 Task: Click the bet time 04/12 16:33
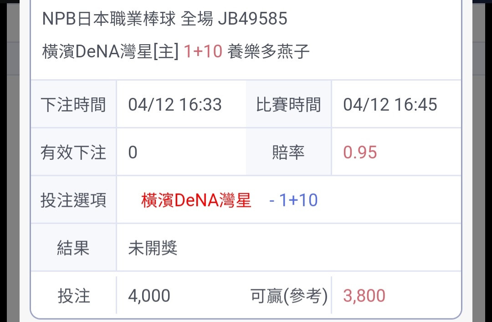[175, 104]
